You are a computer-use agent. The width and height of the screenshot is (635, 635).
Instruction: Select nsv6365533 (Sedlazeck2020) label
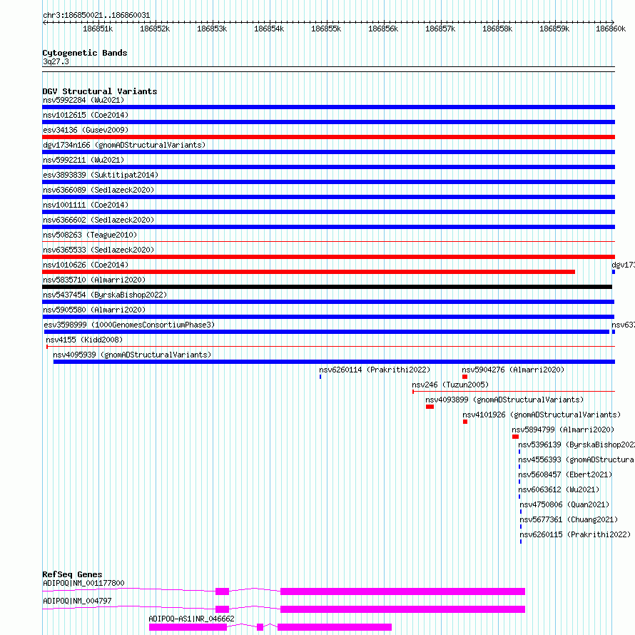(x=98, y=250)
